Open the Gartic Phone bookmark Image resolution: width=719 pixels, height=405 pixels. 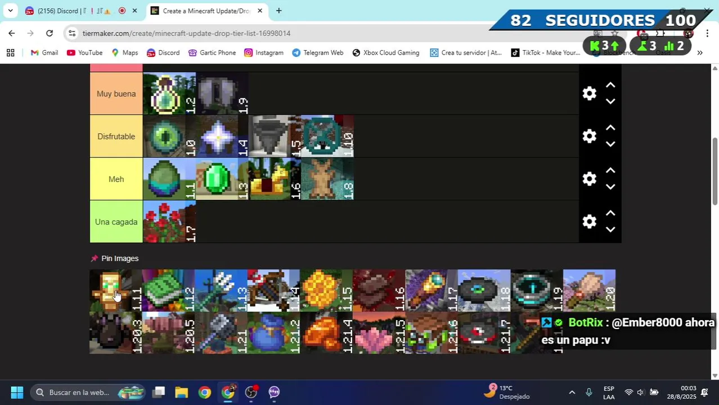[x=212, y=52]
